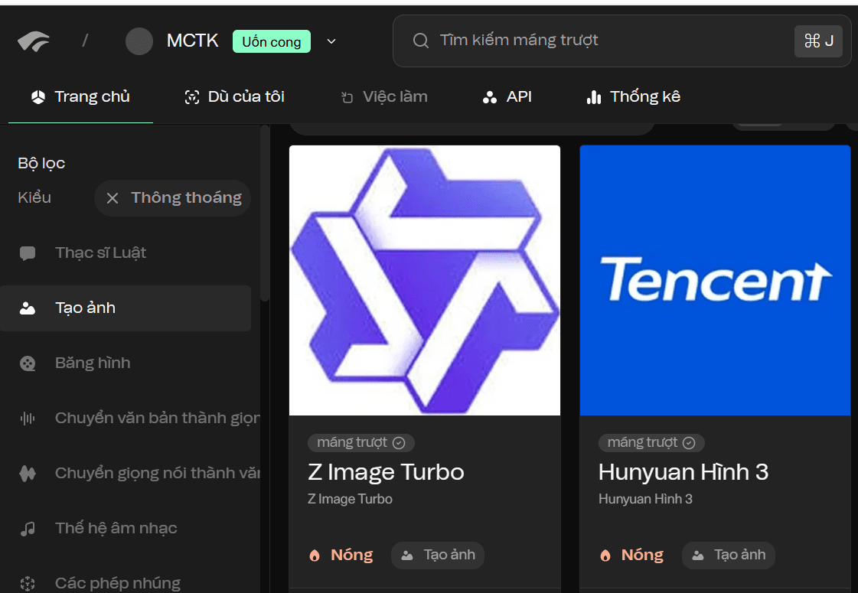This screenshot has height=593, width=858.
Task: Go to the API tab
Action: point(507,97)
